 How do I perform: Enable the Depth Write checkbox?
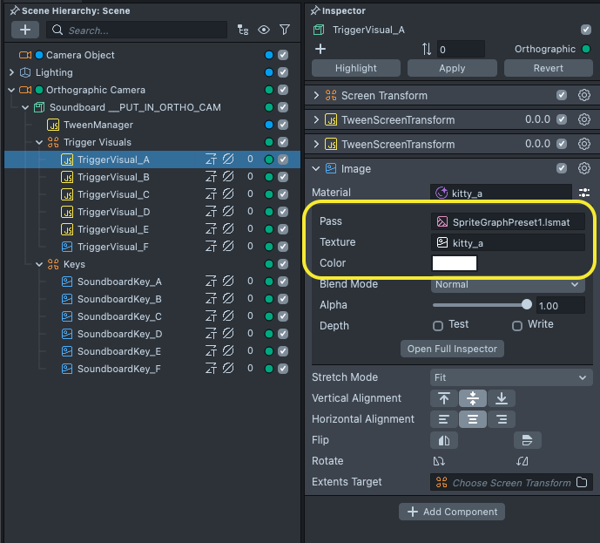tap(517, 325)
